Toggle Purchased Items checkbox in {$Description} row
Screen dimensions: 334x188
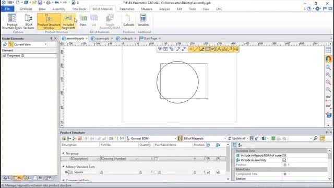click(156, 159)
